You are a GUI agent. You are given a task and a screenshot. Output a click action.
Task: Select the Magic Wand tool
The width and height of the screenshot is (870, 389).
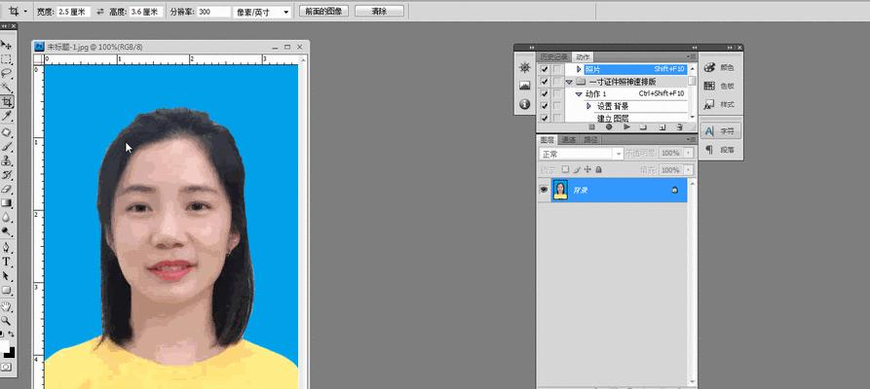[7, 88]
